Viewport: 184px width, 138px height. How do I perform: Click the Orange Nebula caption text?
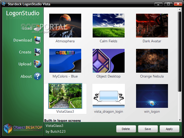pos(152,76)
